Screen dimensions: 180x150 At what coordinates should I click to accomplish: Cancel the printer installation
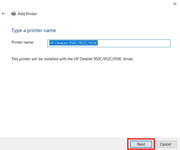[x=166, y=144]
